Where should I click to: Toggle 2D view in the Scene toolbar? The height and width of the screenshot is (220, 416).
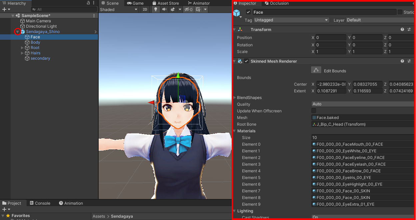pyautogui.click(x=145, y=9)
